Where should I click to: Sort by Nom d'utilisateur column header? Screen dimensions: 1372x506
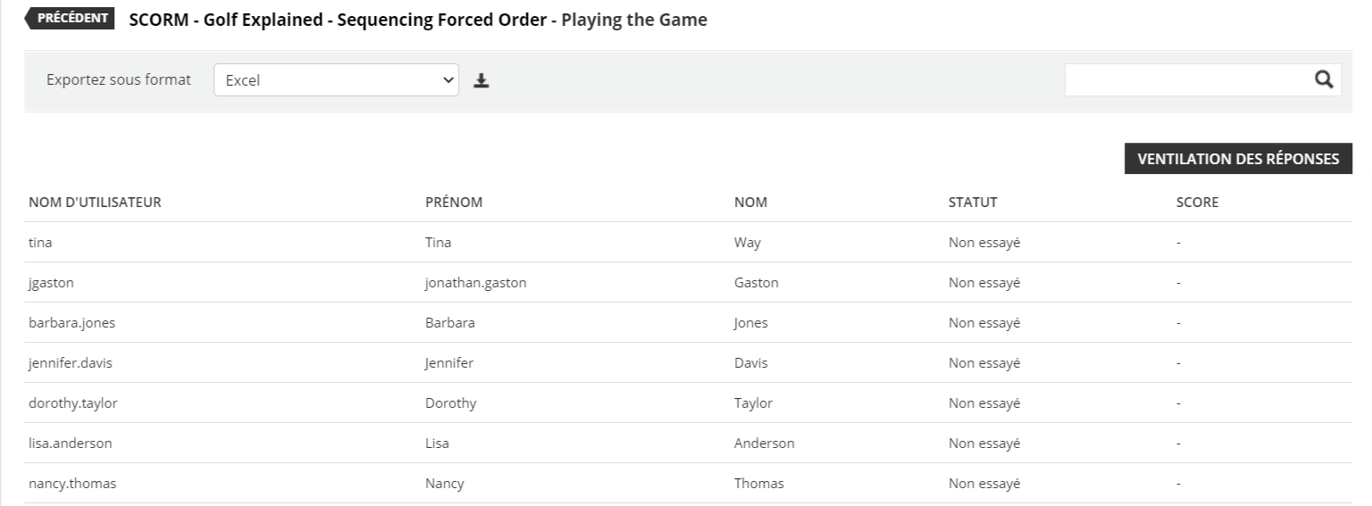tap(95, 203)
